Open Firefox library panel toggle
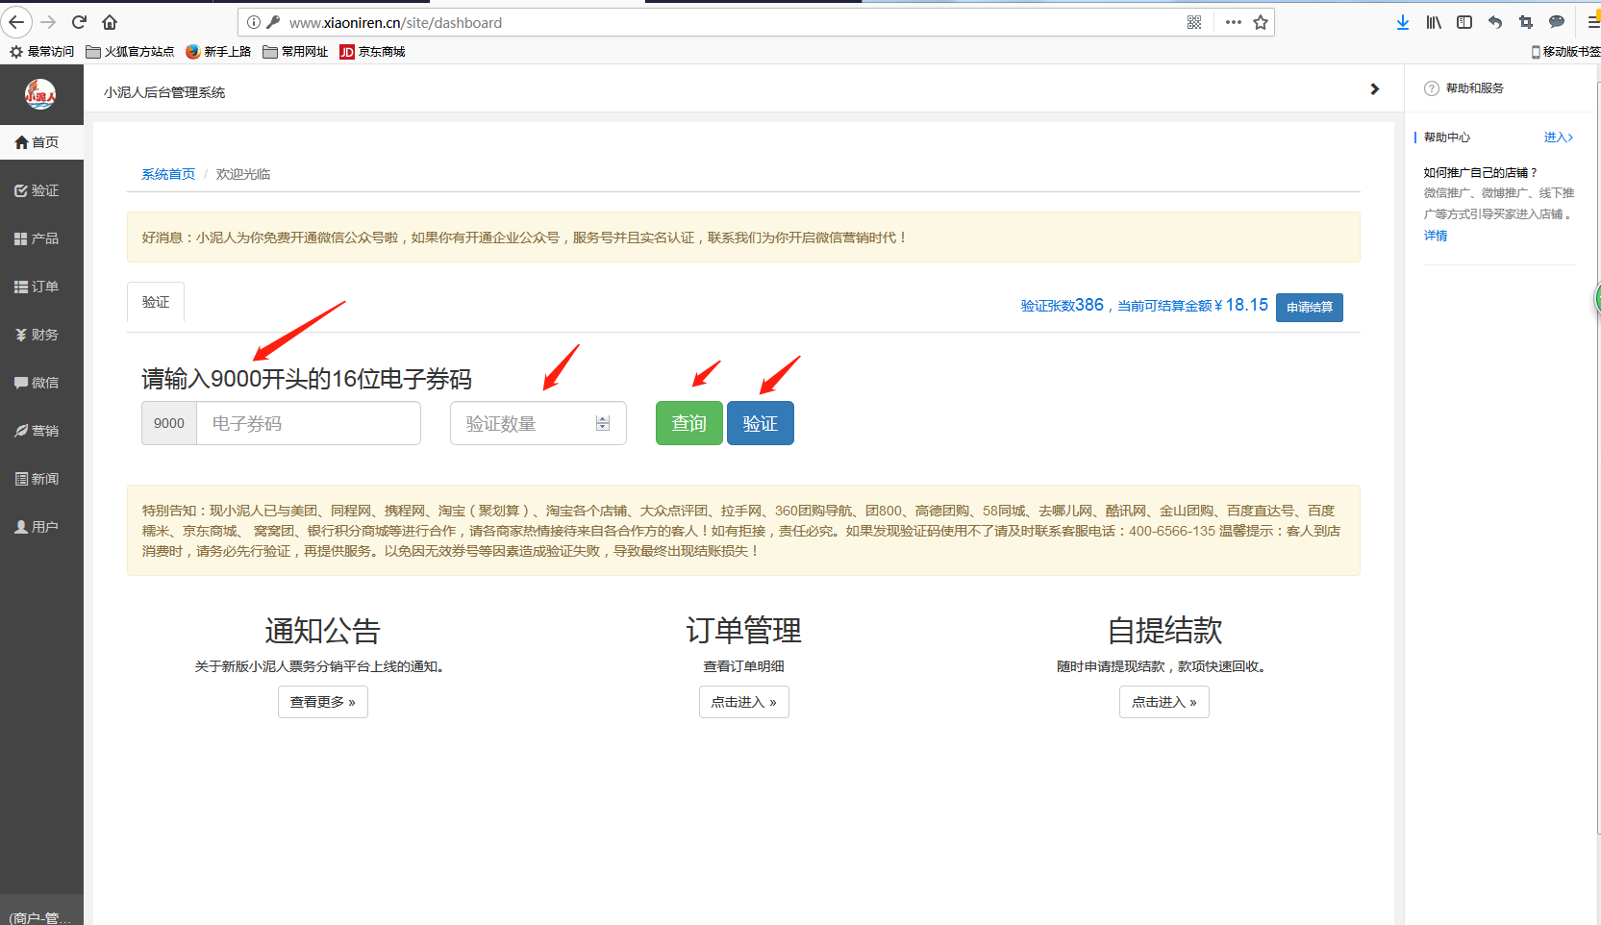Image resolution: width=1601 pixels, height=925 pixels. 1434,22
